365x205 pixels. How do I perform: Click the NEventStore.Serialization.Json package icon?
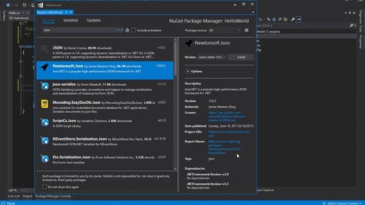[x=44, y=141]
